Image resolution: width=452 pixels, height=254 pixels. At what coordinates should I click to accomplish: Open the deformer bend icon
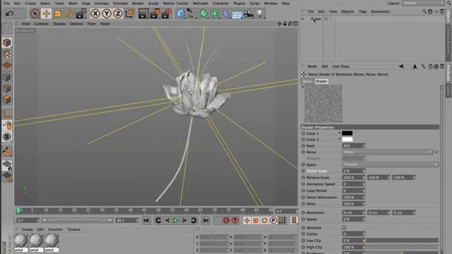point(226,13)
